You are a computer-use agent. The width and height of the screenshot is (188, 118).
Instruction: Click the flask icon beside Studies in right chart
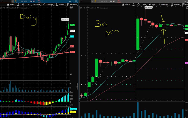(172, 4)
